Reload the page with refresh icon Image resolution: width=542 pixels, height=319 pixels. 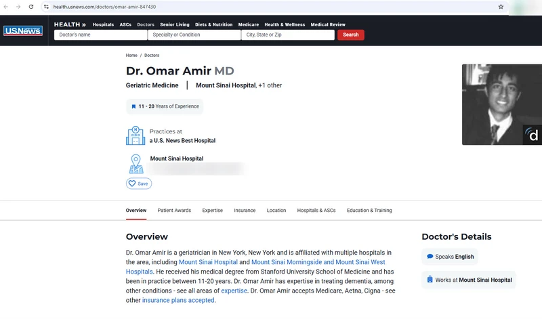pos(32,7)
